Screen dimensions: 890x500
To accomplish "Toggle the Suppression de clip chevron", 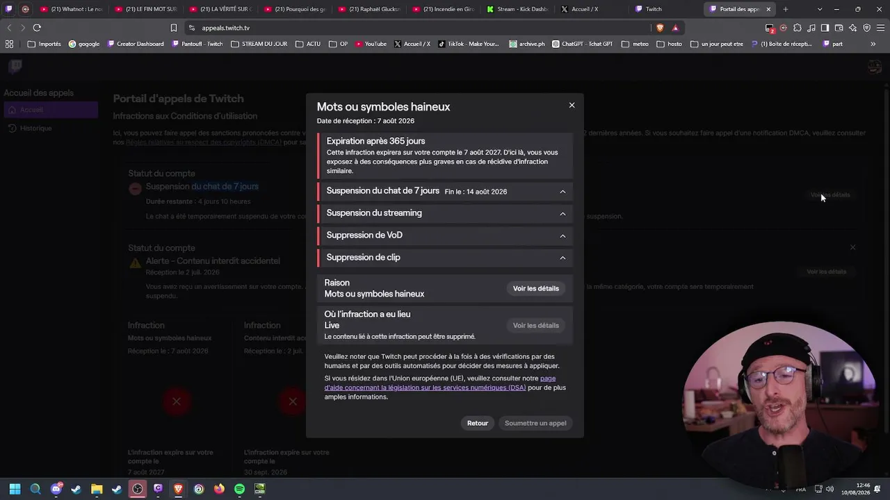I will point(563,258).
